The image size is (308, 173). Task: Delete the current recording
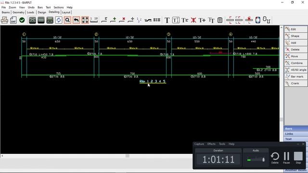point(275,158)
